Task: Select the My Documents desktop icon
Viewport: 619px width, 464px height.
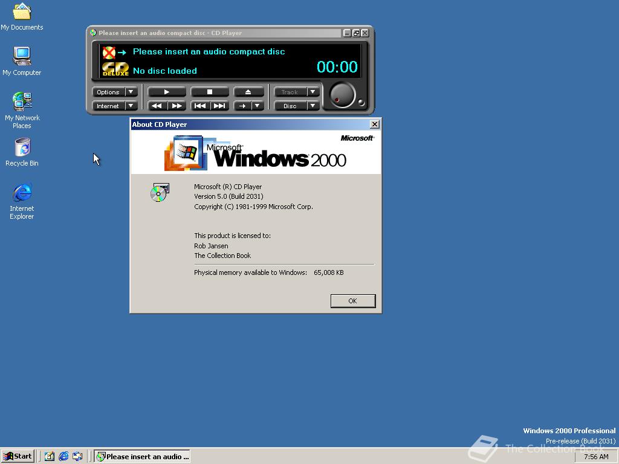Action: (22, 16)
